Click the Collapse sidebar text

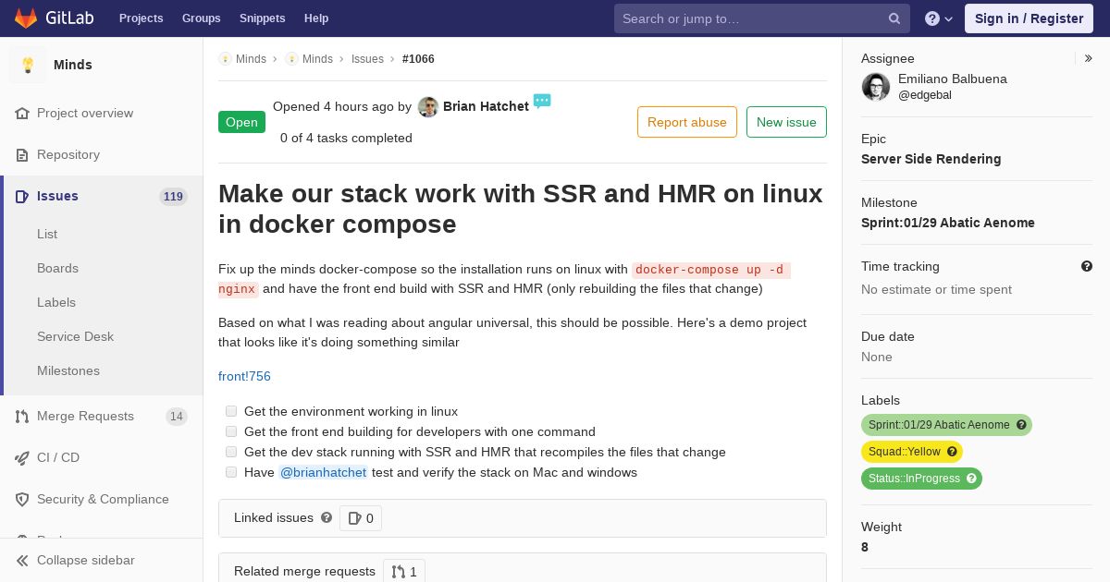point(85,560)
